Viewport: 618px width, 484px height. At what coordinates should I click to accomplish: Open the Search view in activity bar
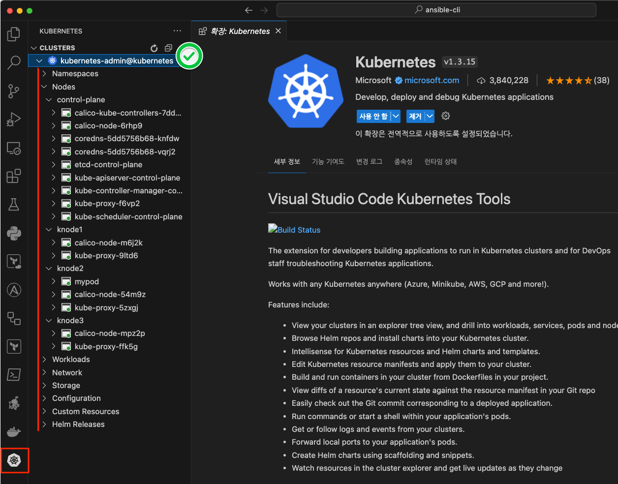(x=14, y=62)
